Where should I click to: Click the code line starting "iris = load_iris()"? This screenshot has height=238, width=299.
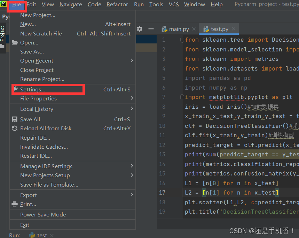click(x=232, y=107)
